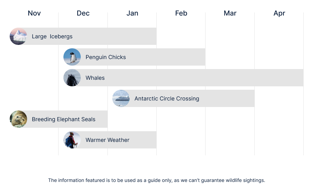Click the Large Icebergs circular image
314x193 pixels.
18,36
